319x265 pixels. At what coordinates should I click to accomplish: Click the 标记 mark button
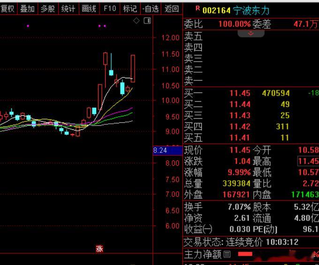(x=130, y=8)
